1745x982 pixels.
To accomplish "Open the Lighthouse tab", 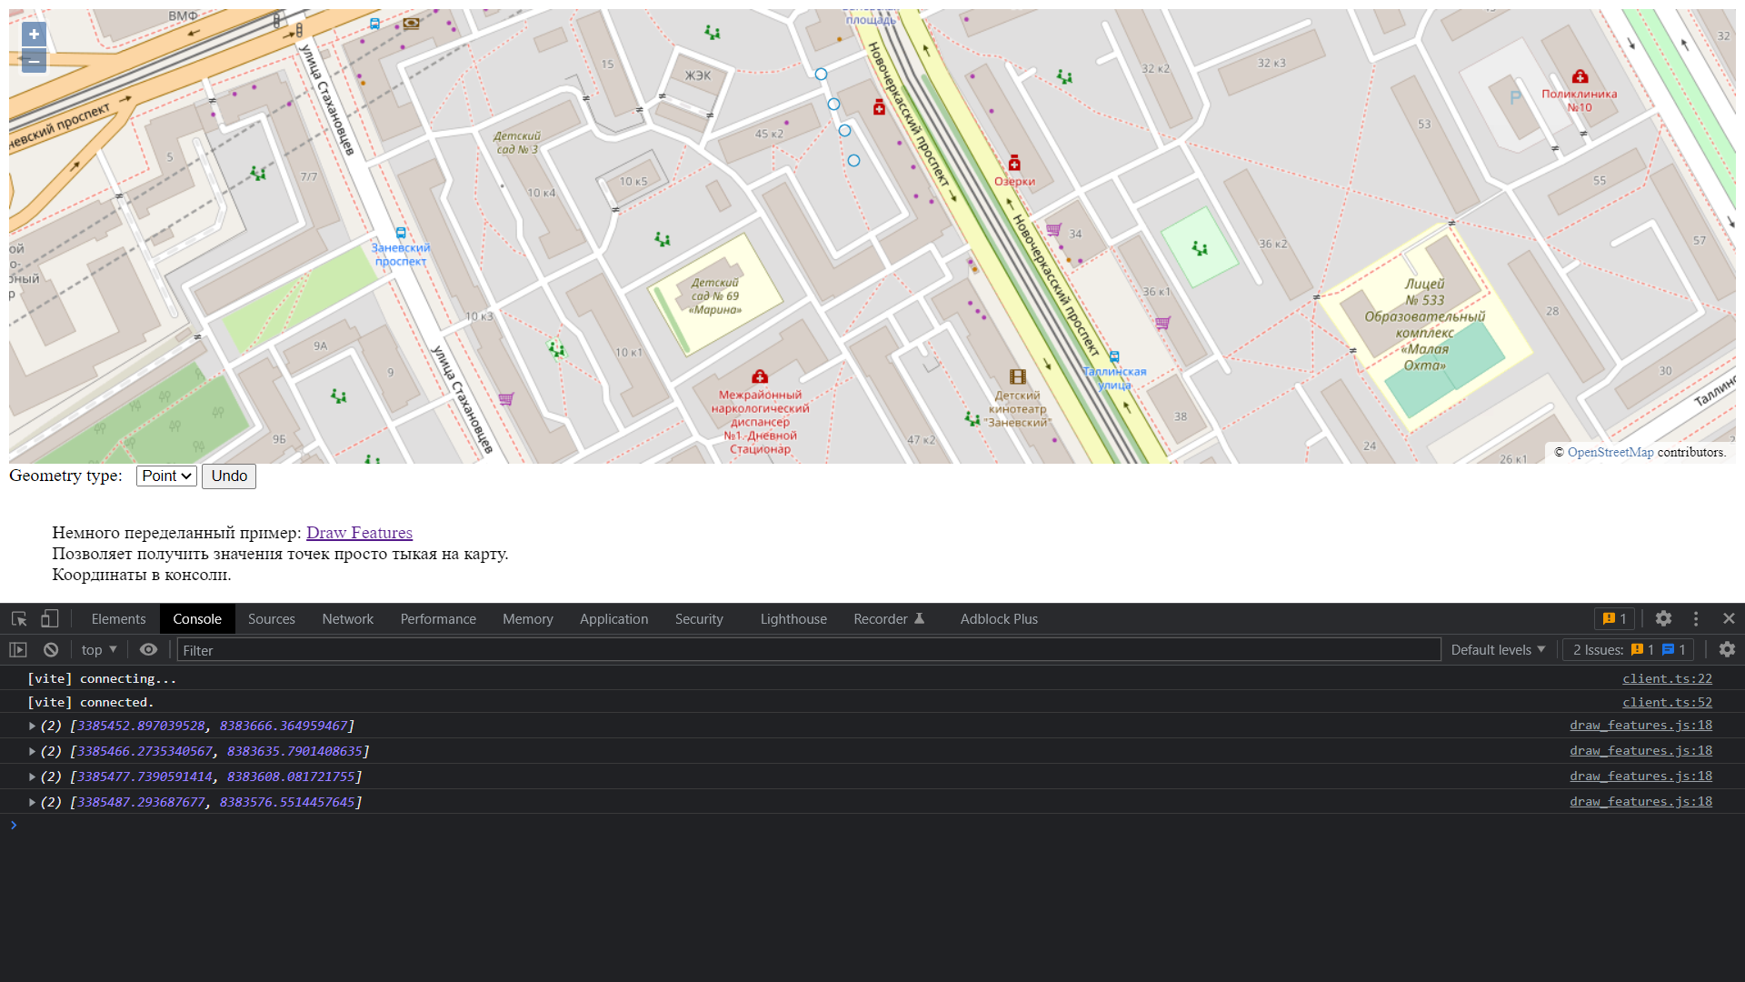I will click(793, 618).
